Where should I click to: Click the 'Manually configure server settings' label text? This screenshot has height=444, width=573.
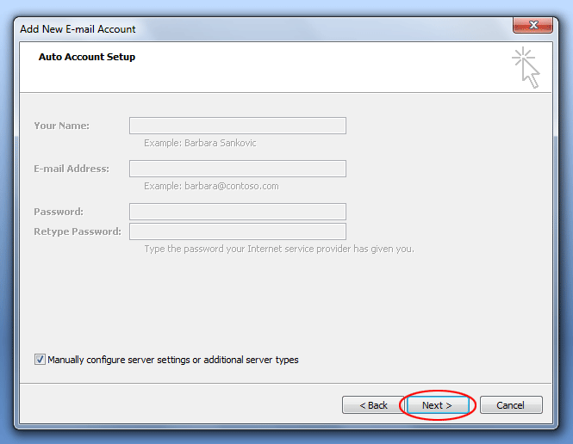point(173,360)
